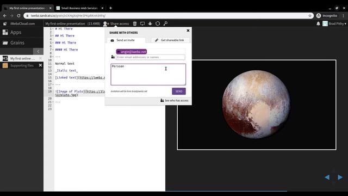This screenshot has width=348, height=196.
Task: Click the browser reload button
Action: (x=18, y=16)
